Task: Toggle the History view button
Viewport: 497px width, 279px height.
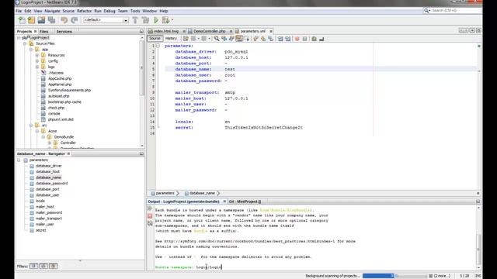Action: click(x=171, y=39)
